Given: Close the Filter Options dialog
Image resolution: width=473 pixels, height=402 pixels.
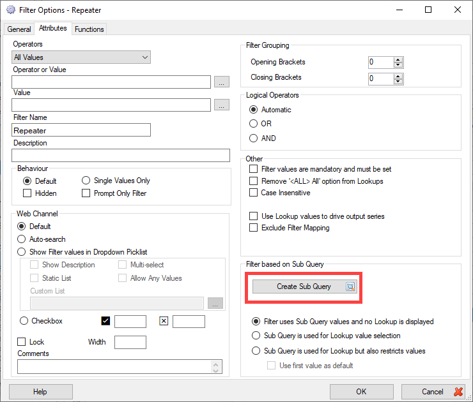Looking at the screenshot, I should [x=458, y=10].
